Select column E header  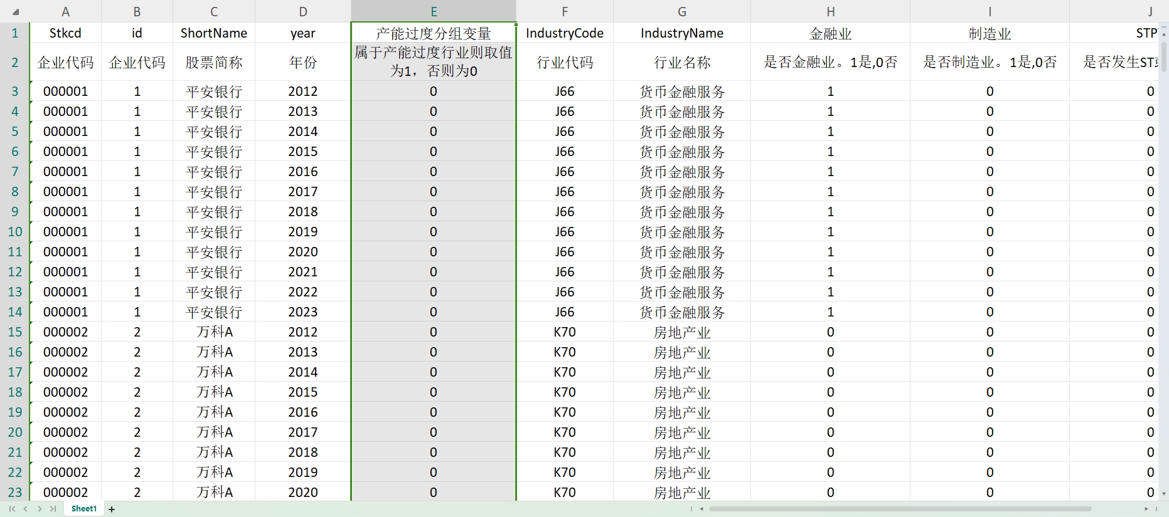coord(434,11)
